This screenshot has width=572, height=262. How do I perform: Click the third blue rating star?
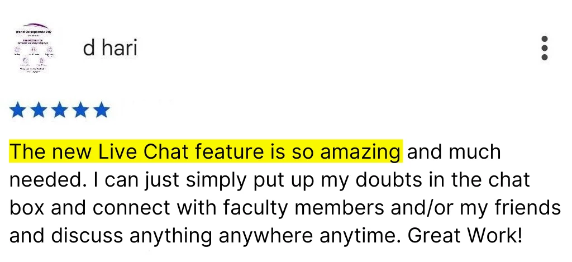59,110
